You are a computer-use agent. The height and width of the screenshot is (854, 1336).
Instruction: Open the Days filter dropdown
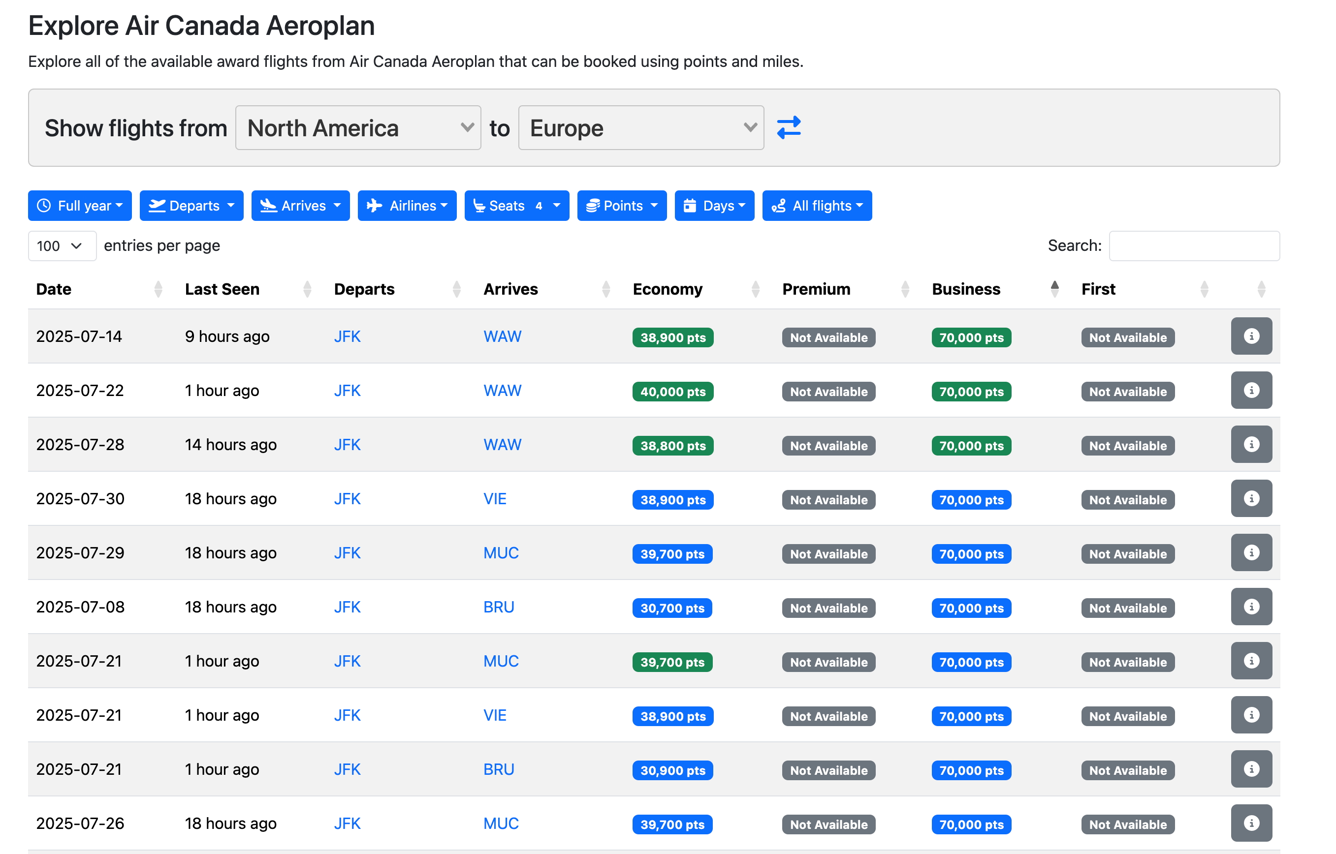(714, 206)
